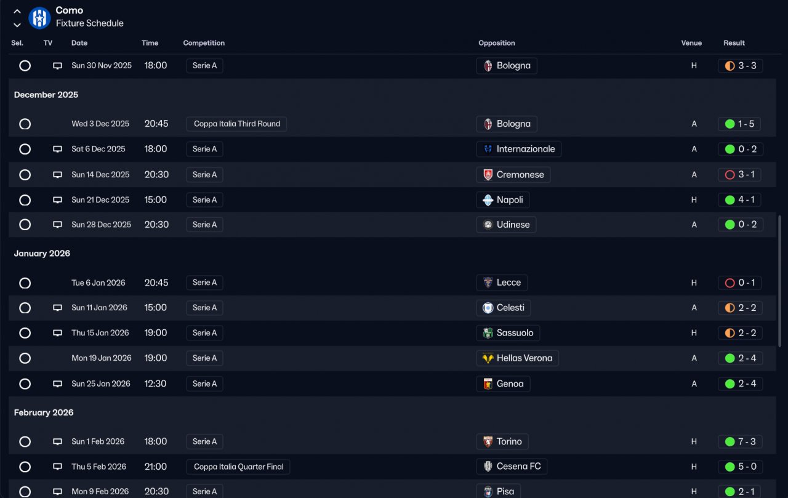Open Coppa Italia Quarter Final competition

(x=238, y=467)
